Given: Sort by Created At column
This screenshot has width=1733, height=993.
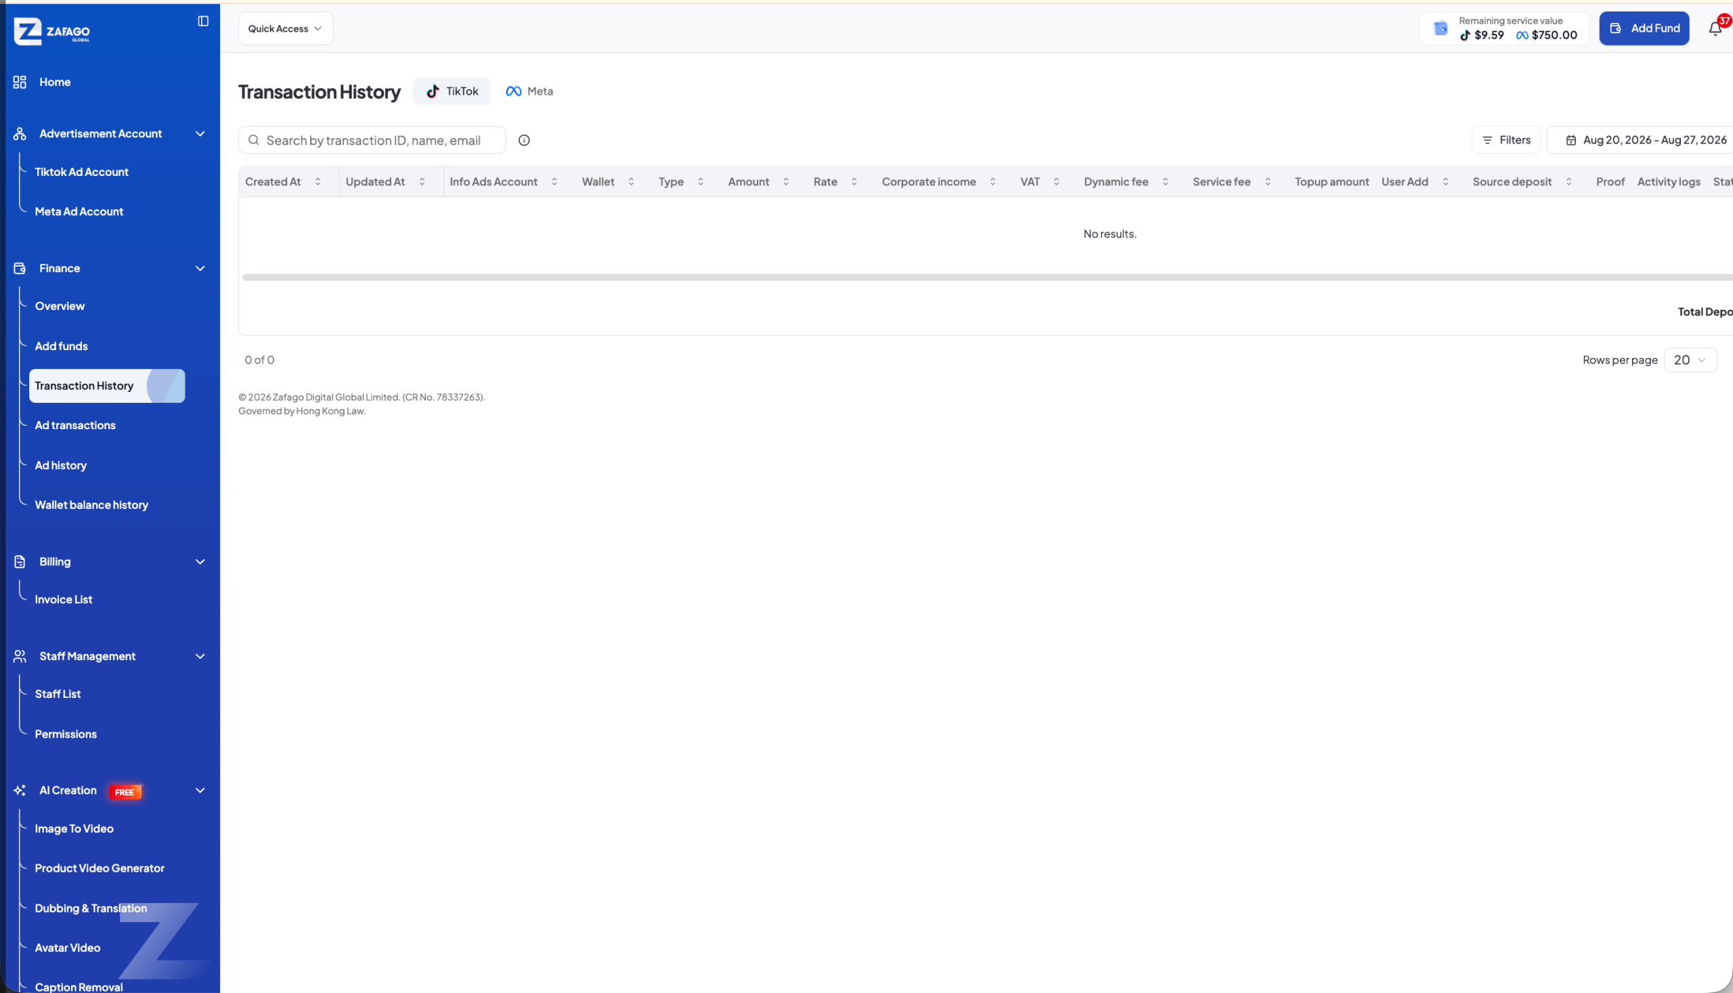Looking at the screenshot, I should pyautogui.click(x=317, y=182).
